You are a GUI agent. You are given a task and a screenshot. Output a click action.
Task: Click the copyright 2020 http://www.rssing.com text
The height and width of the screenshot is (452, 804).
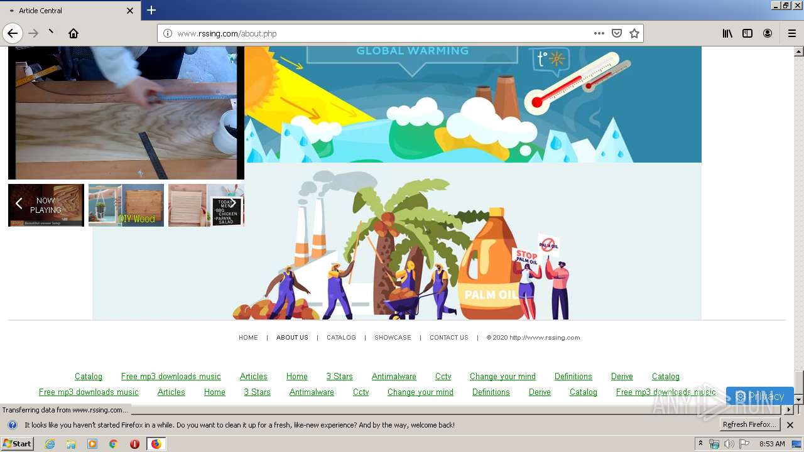533,338
